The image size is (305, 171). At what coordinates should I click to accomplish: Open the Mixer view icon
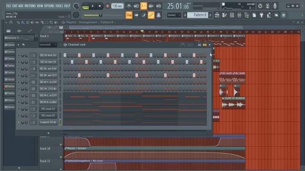239,15
